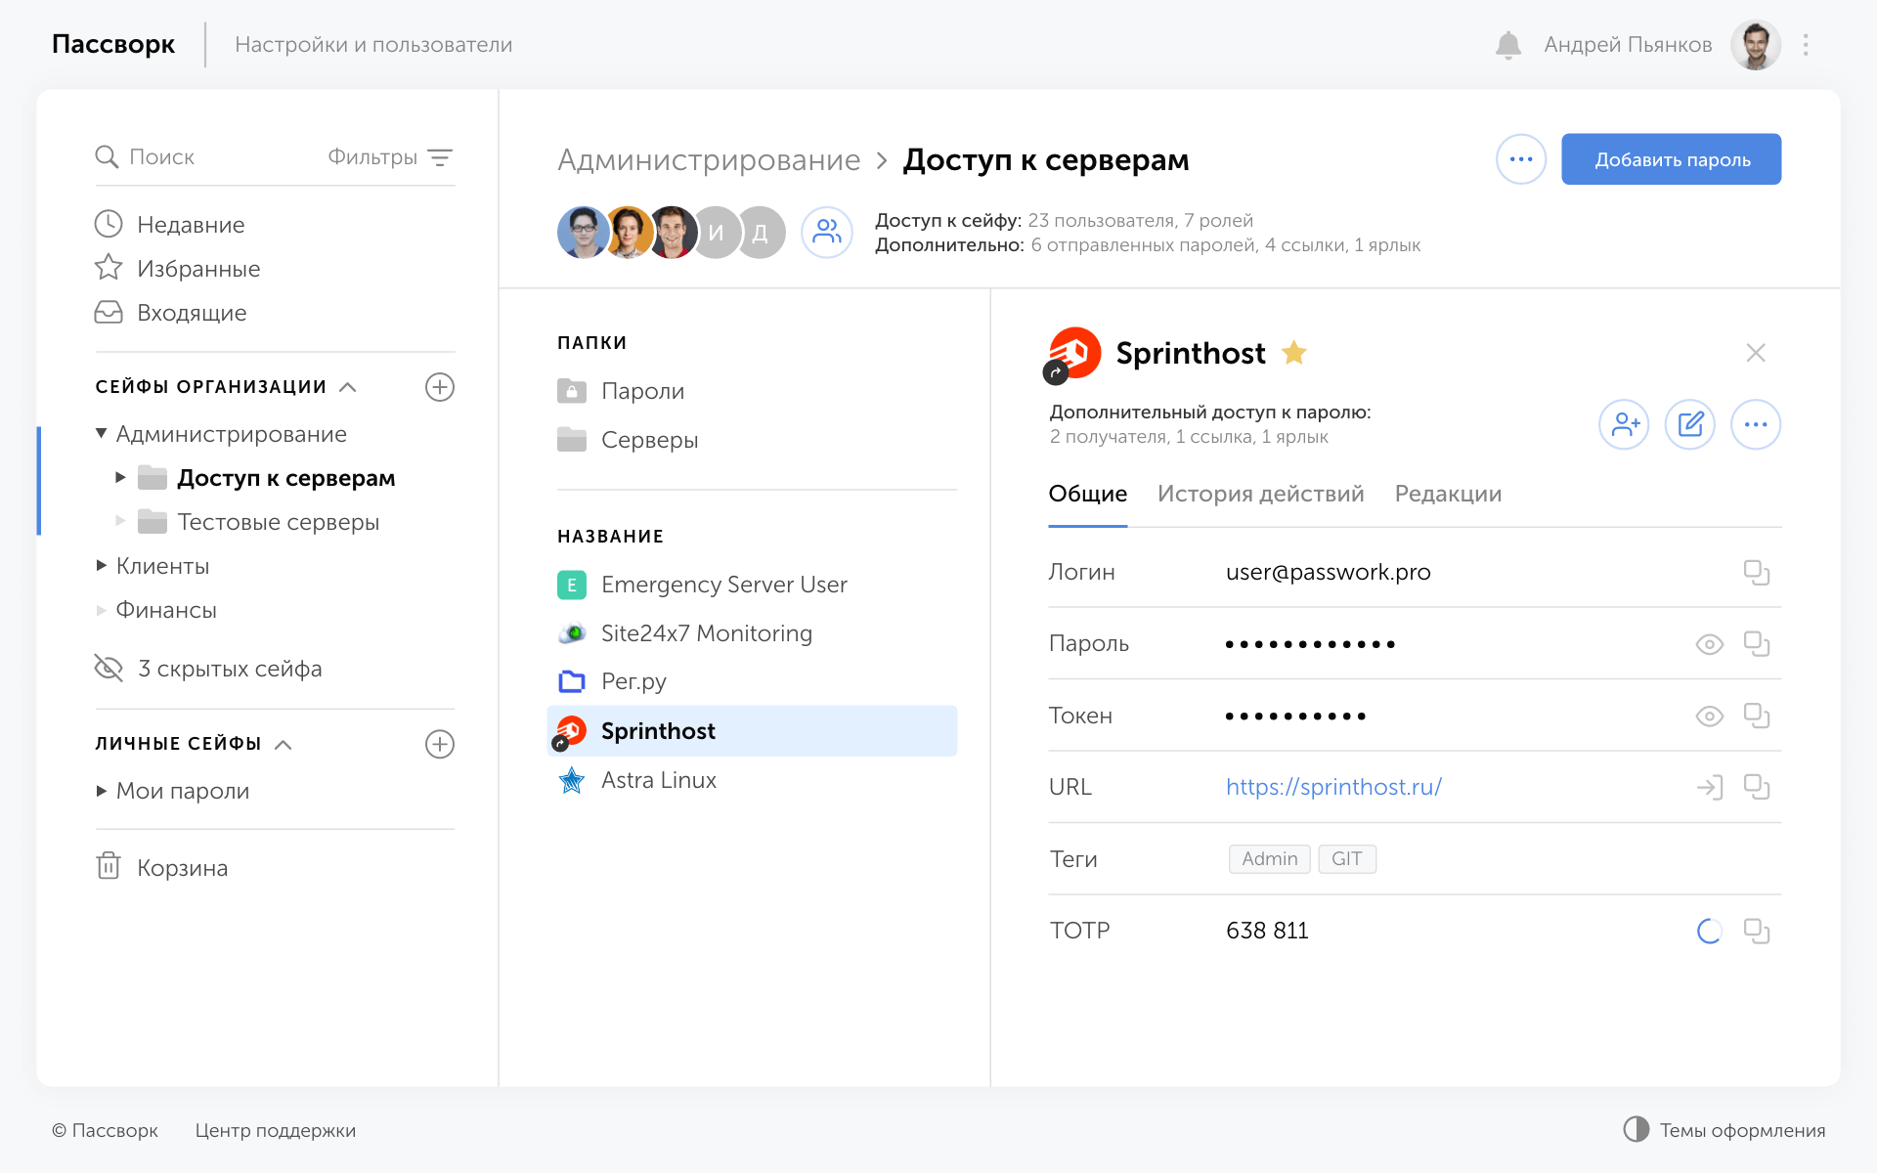
Task: Click Администрирование in the breadcrumb
Action: pyautogui.click(x=709, y=160)
